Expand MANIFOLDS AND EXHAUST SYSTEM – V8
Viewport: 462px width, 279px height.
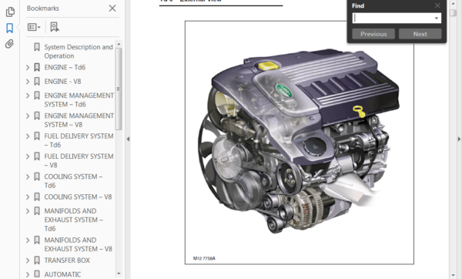pos(28,240)
